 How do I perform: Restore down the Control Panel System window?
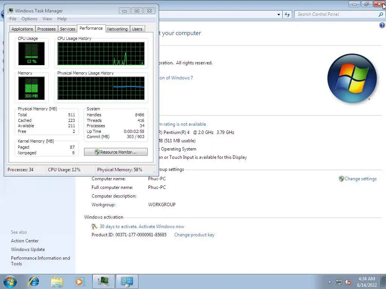[x=367, y=4]
